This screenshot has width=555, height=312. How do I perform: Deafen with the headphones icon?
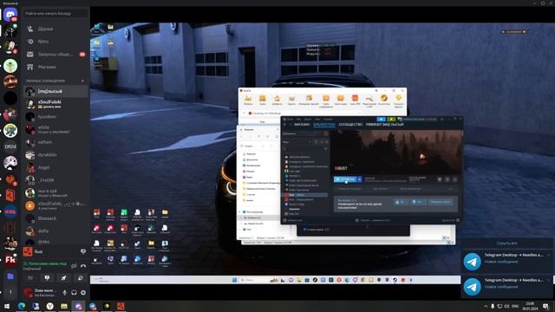74,293
